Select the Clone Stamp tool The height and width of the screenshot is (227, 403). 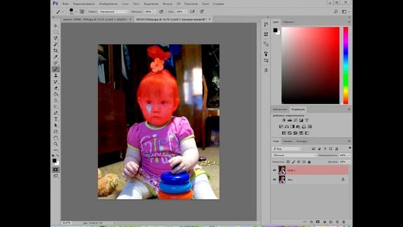[56, 76]
